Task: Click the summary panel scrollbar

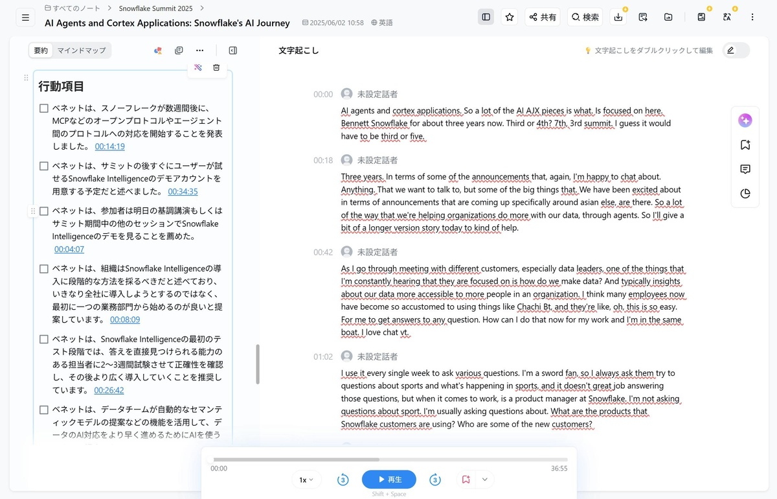Action: click(x=258, y=364)
